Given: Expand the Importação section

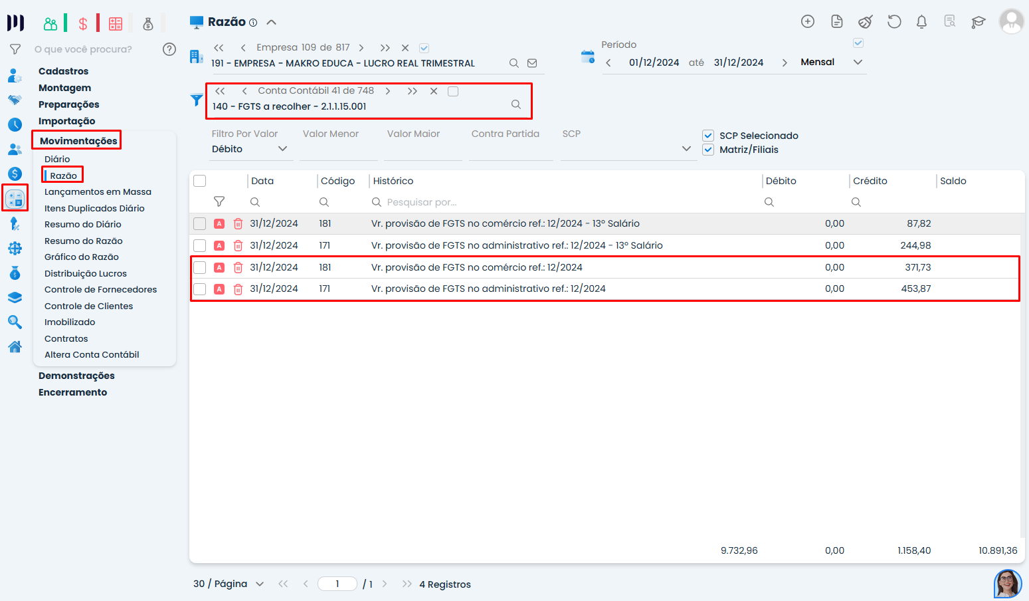Looking at the screenshot, I should [x=66, y=121].
